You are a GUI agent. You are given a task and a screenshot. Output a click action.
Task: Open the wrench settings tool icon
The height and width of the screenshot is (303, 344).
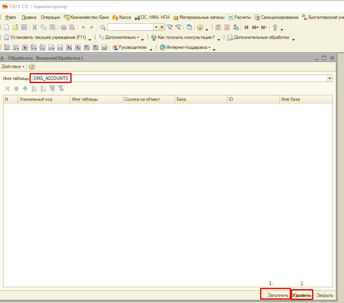point(275,27)
